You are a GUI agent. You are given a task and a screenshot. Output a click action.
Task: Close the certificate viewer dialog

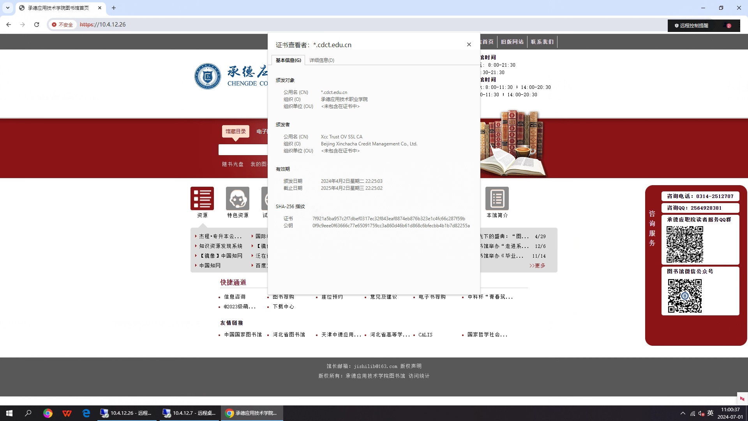[x=469, y=44]
